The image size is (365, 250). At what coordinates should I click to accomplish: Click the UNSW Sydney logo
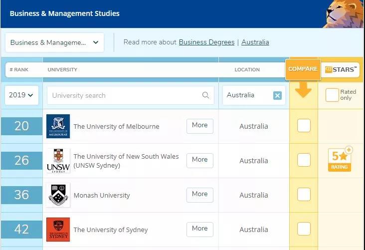58,161
